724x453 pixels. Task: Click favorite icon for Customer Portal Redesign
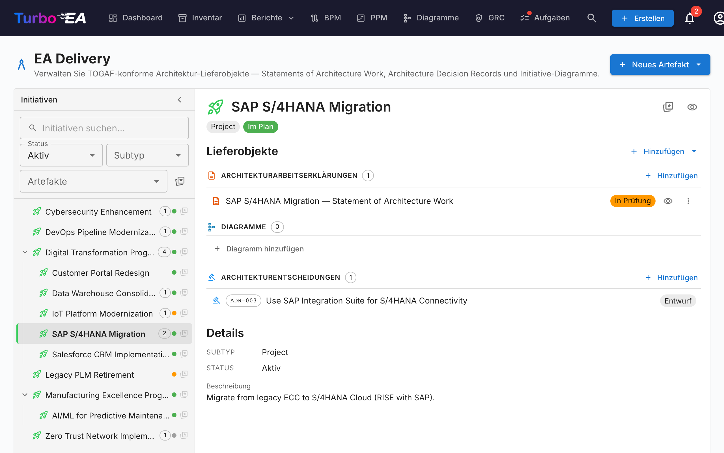184,272
